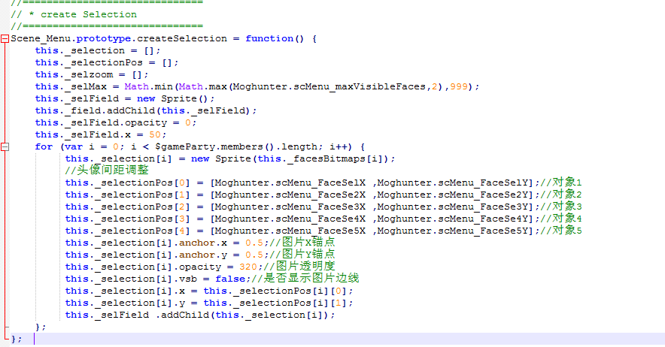Screen dimensions: 665x347
Task: Collapse the createSelection function fold marker
Action: click(5, 38)
